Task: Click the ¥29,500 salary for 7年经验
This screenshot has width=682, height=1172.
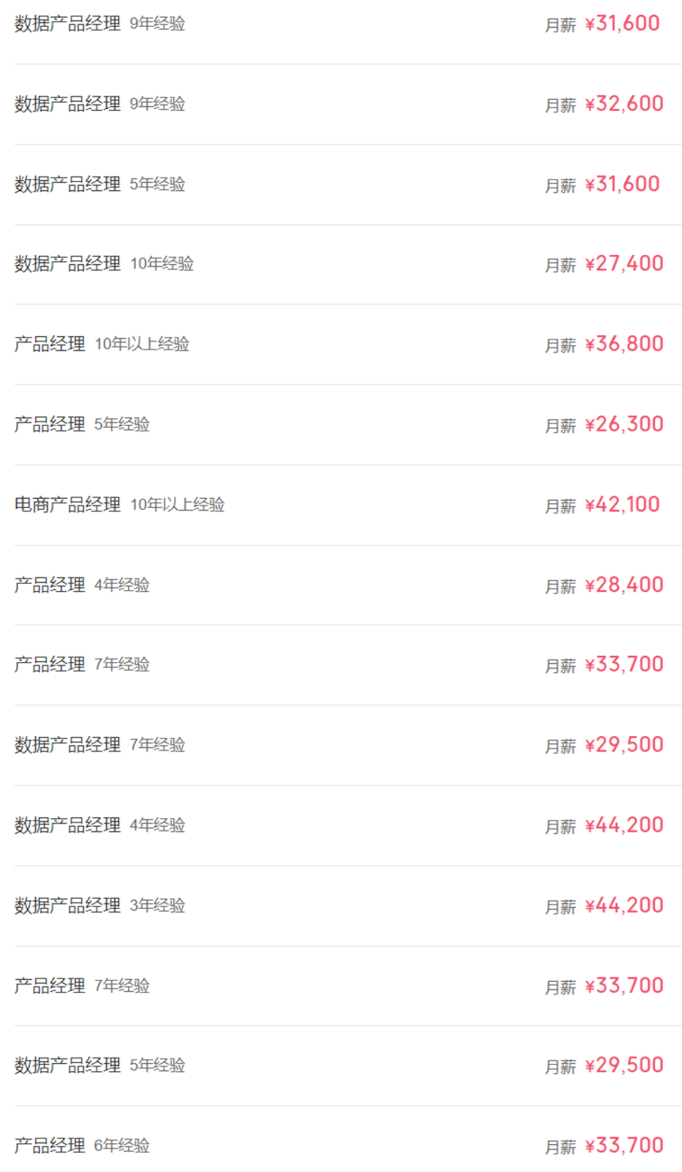Action: pyautogui.click(x=624, y=745)
